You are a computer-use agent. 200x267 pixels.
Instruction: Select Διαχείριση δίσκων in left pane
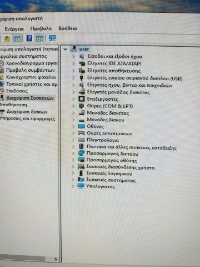(x=27, y=112)
